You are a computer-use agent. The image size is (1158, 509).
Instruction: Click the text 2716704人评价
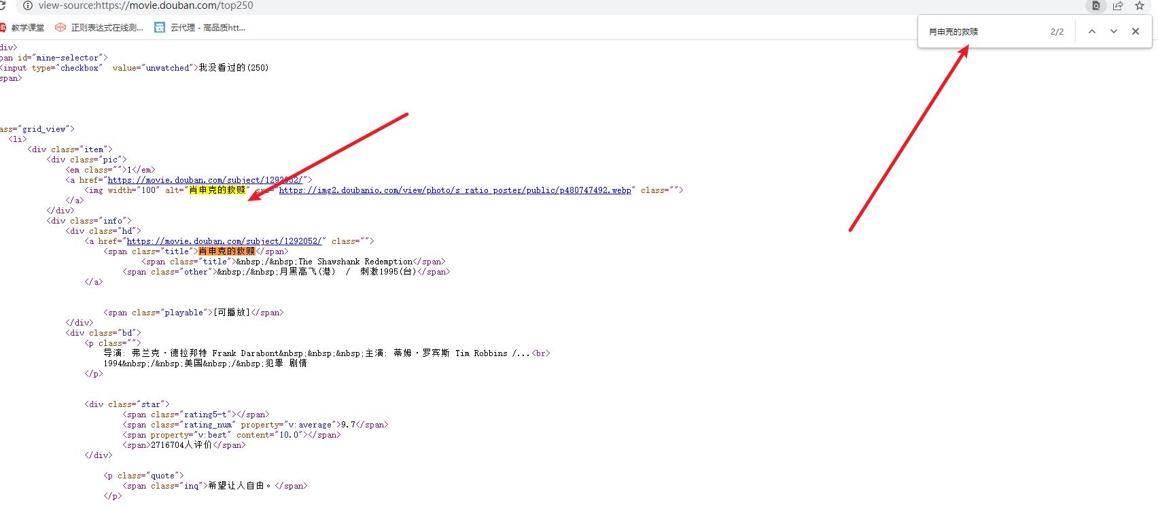click(x=181, y=445)
